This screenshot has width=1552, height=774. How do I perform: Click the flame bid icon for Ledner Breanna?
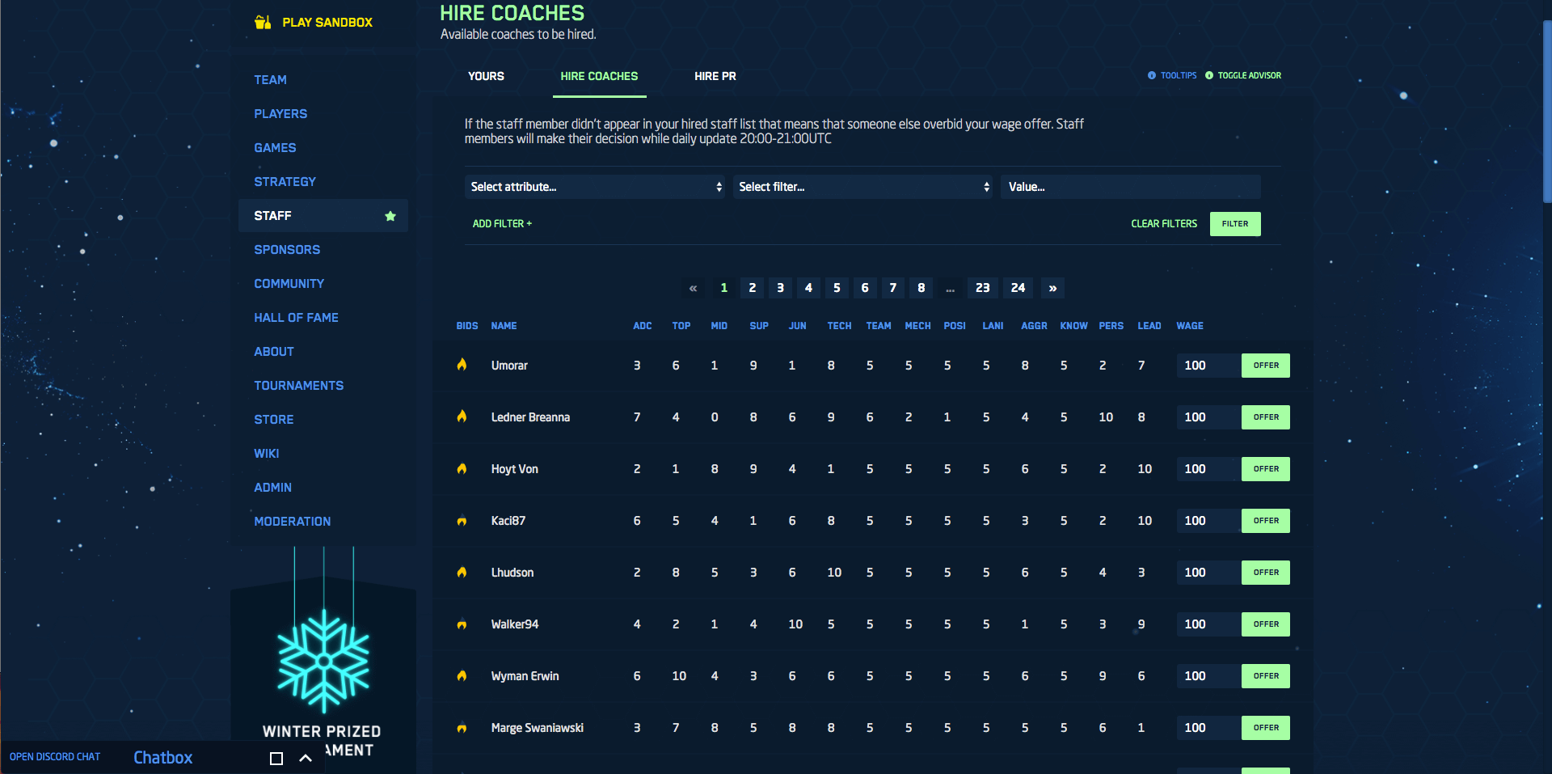pyautogui.click(x=462, y=417)
